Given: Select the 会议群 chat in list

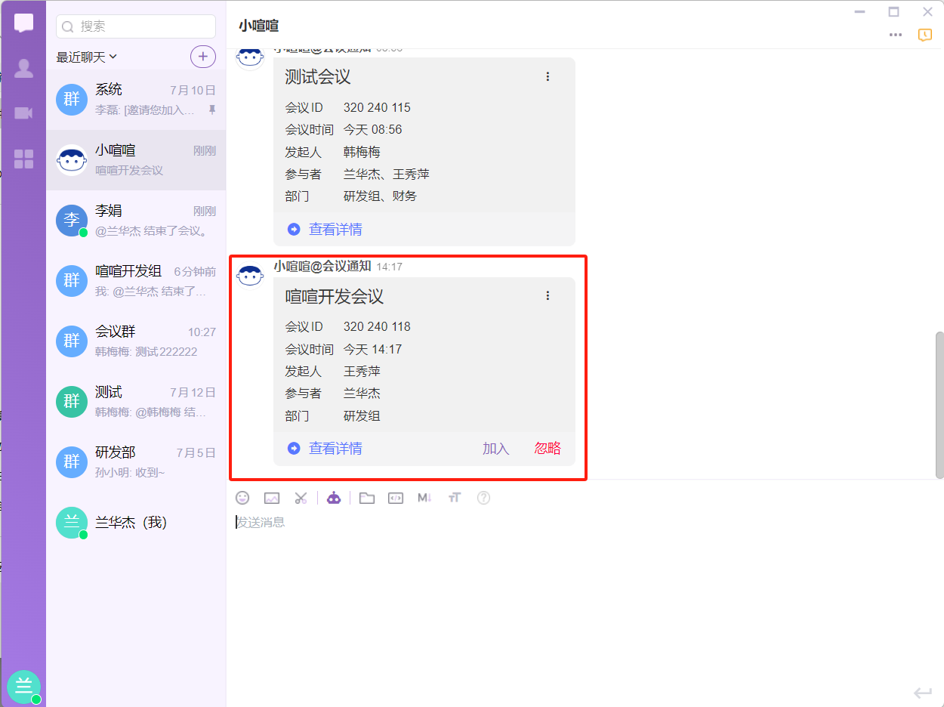Looking at the screenshot, I should point(136,341).
